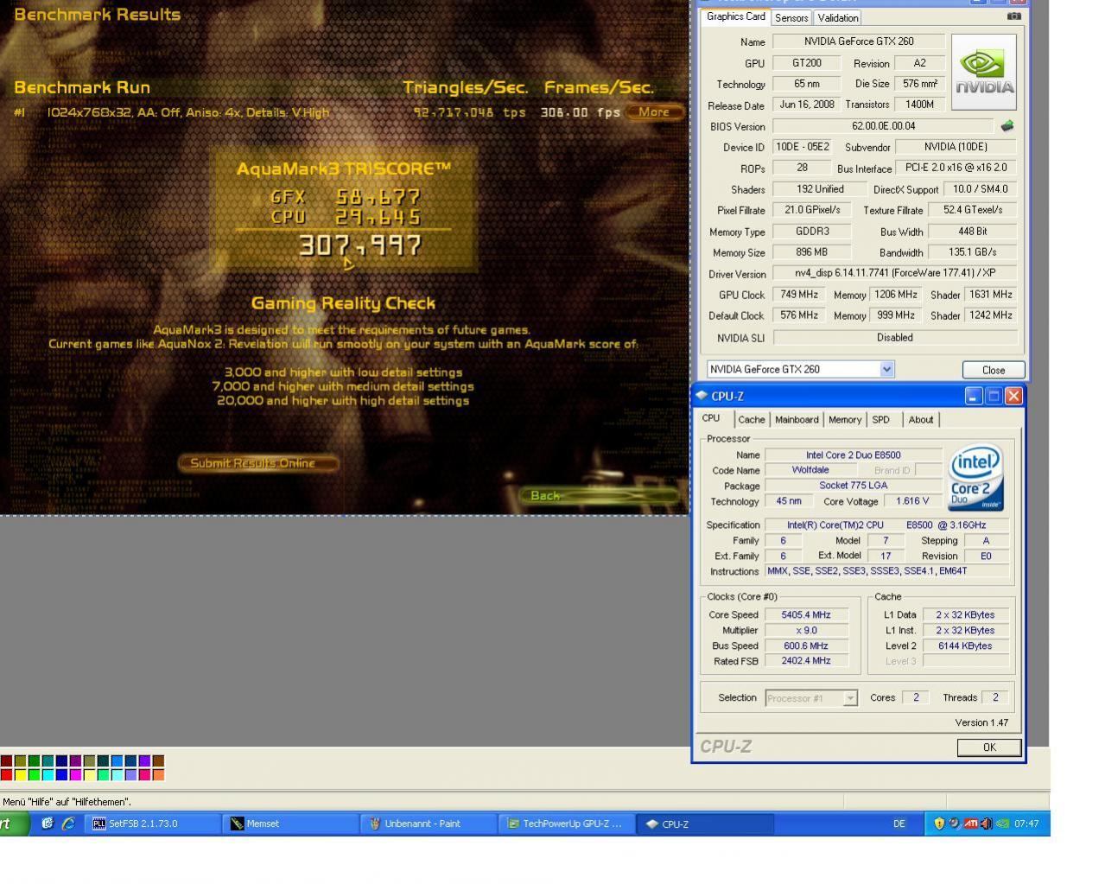Screen dimensions: 1105x884
Task: Click the AquaMark3 total score 307,997
Action: coord(360,245)
